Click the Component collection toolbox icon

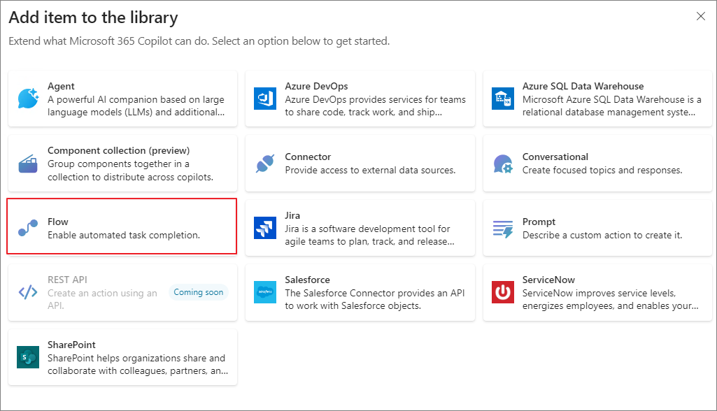(29, 163)
